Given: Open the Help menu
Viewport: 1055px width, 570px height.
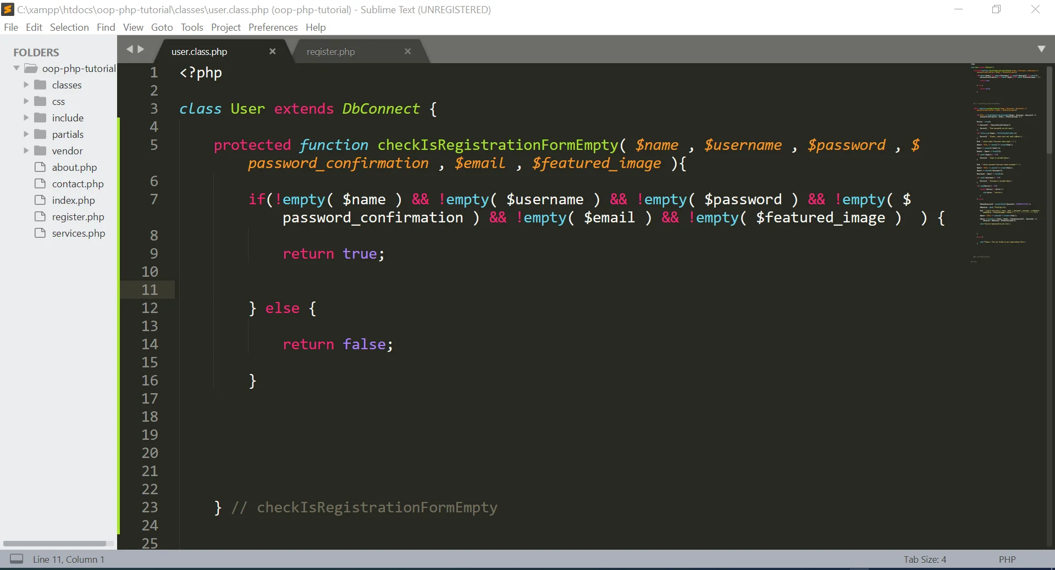Looking at the screenshot, I should pyautogui.click(x=316, y=27).
